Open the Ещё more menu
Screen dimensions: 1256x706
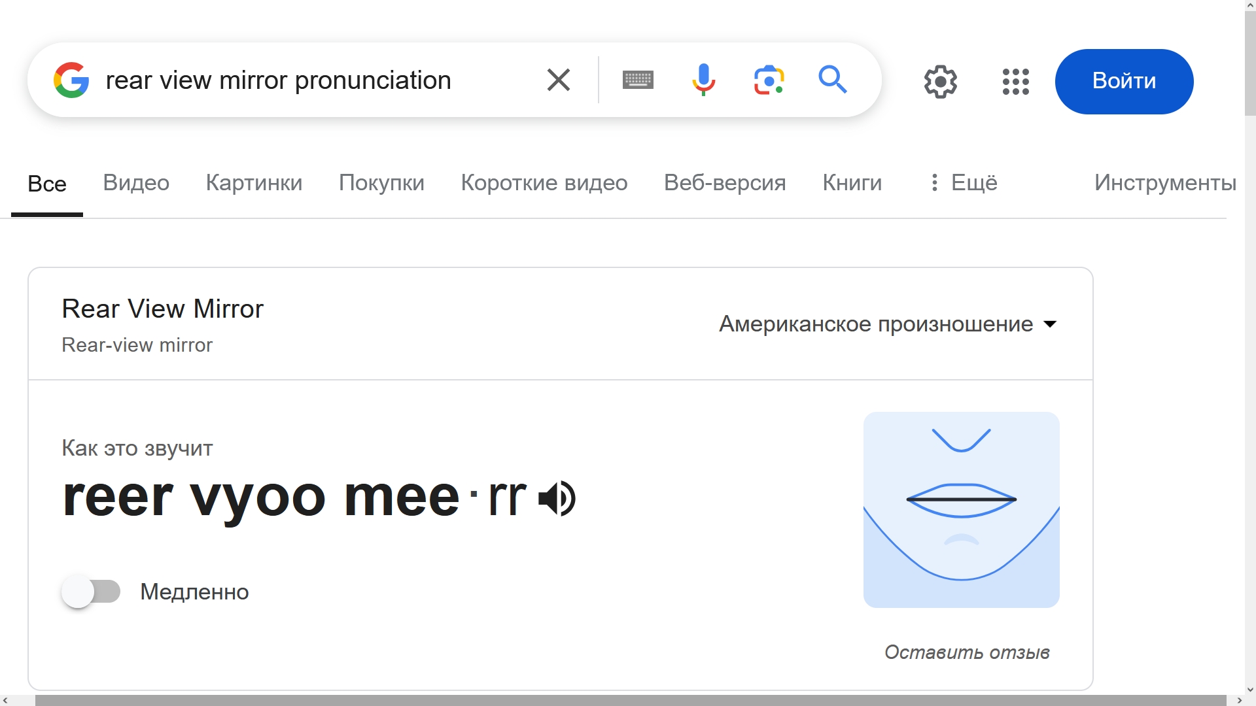964,183
